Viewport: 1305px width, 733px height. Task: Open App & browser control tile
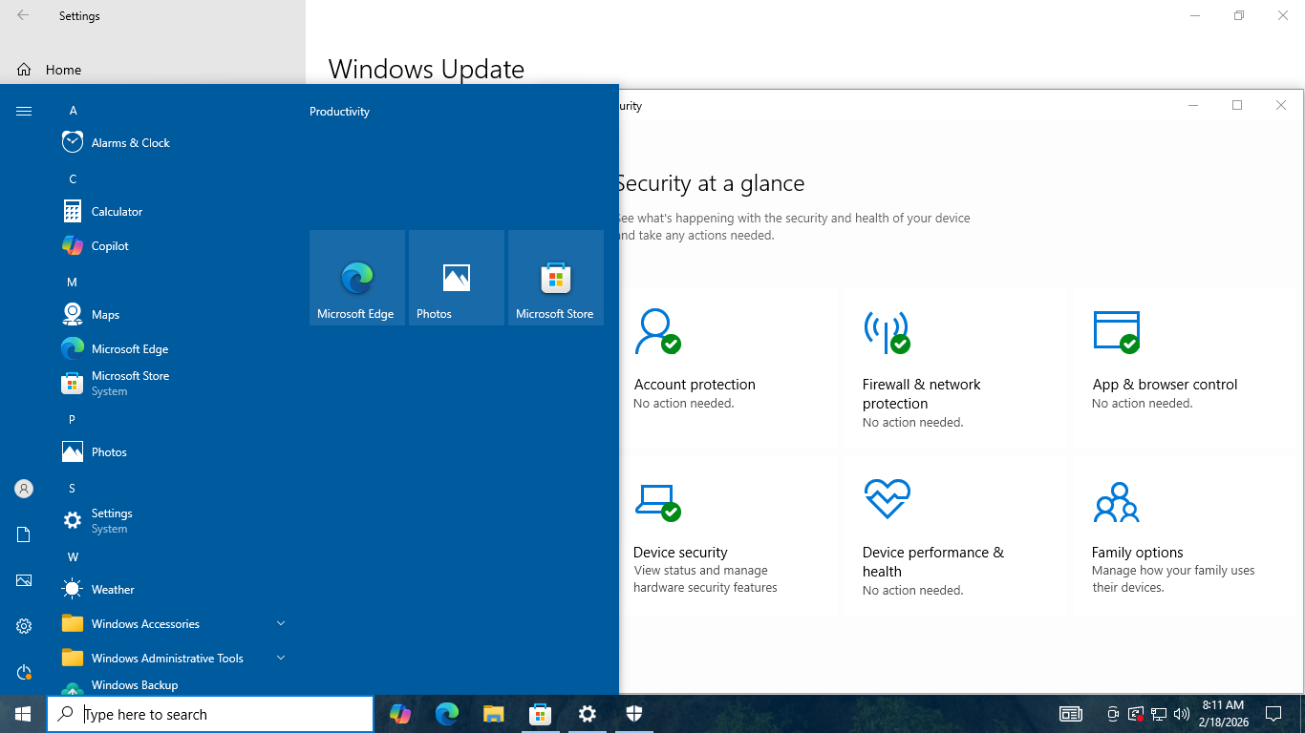pyautogui.click(x=1183, y=367)
